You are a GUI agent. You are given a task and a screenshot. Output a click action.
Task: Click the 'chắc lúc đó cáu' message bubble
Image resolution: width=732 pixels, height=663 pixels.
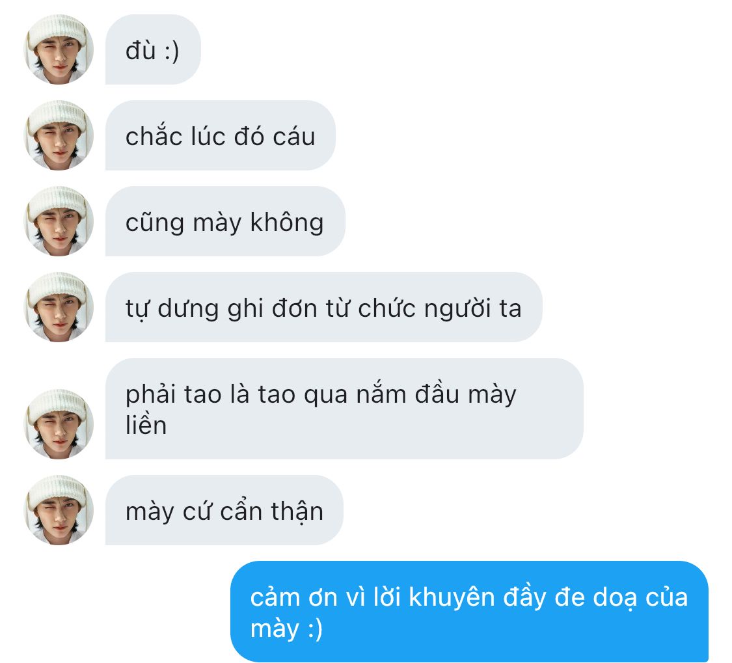pos(221,135)
